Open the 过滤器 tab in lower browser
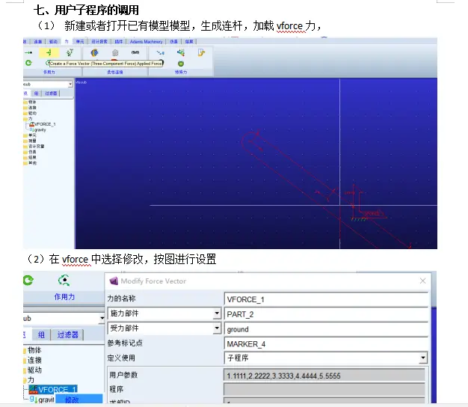Viewport: 468px width, 407px height. (67, 334)
